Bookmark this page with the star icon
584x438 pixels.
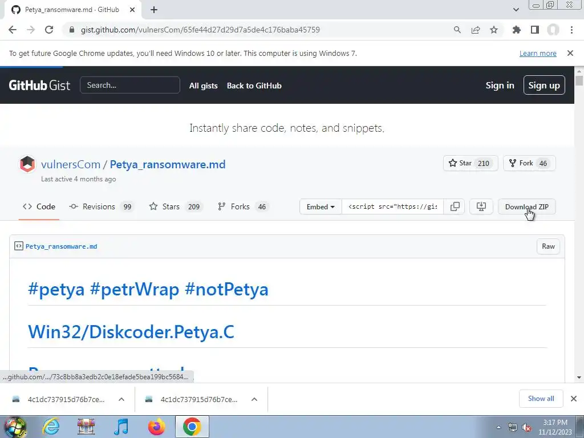click(x=494, y=30)
